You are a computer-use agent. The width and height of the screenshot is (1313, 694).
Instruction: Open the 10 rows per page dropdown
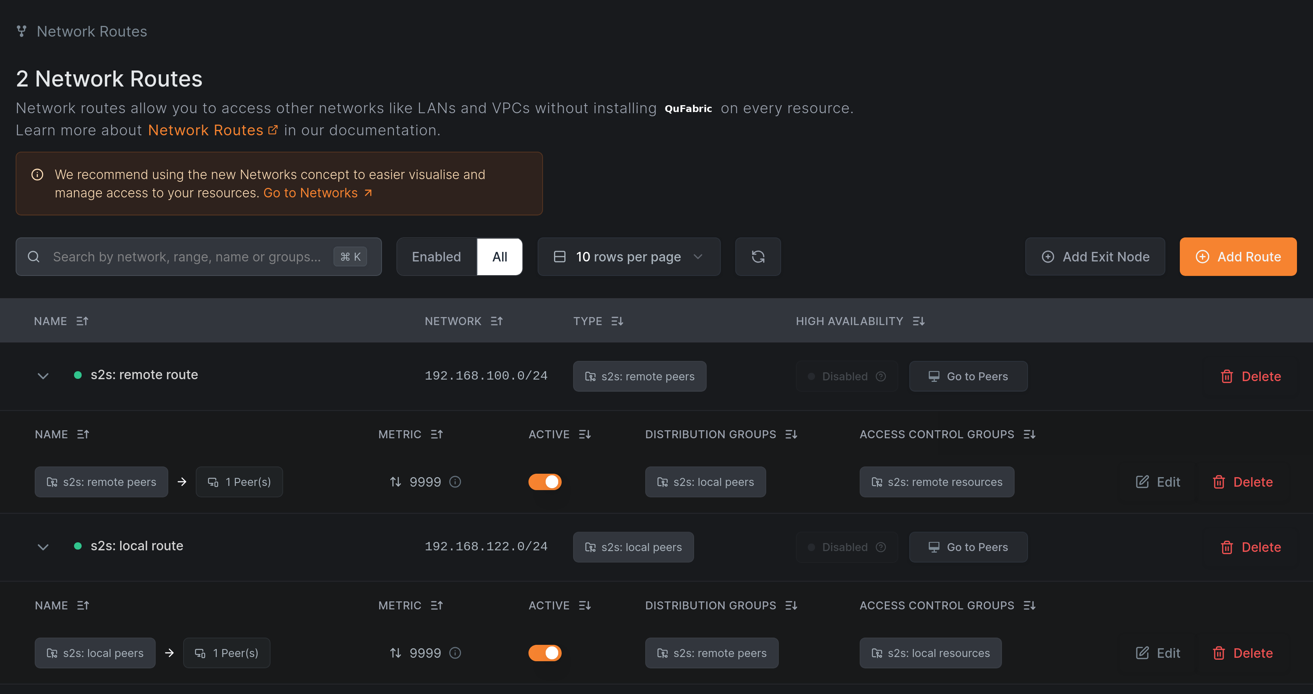click(628, 256)
